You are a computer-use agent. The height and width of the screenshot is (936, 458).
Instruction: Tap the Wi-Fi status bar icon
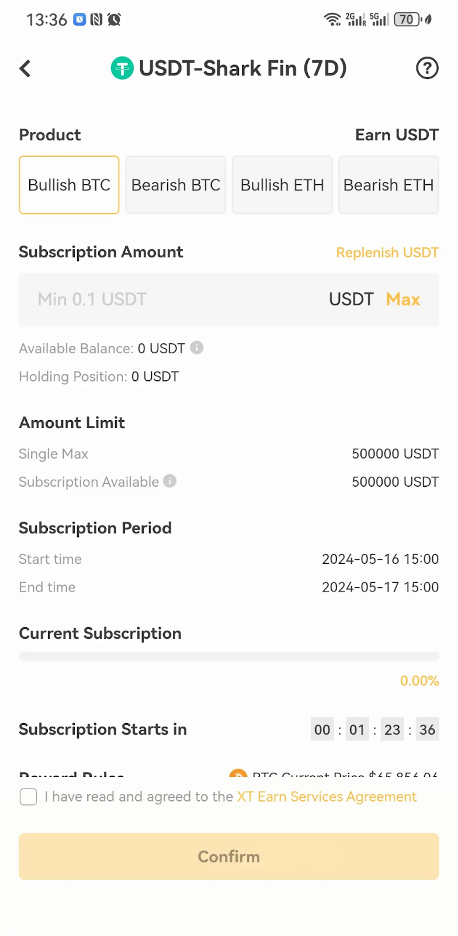coord(332,19)
